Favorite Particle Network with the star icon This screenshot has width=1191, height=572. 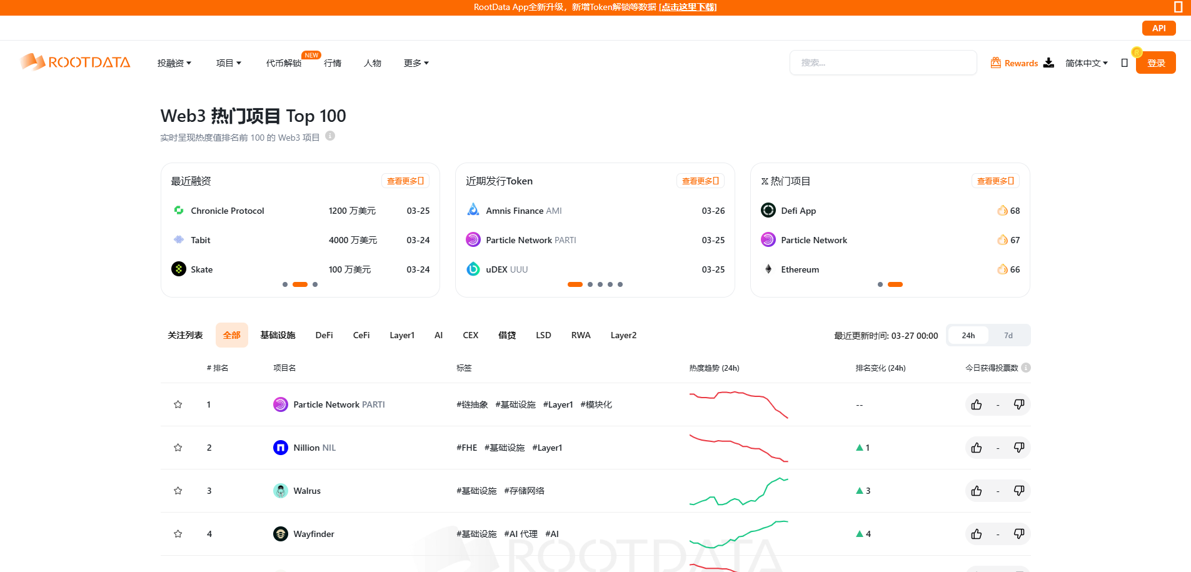pos(178,404)
